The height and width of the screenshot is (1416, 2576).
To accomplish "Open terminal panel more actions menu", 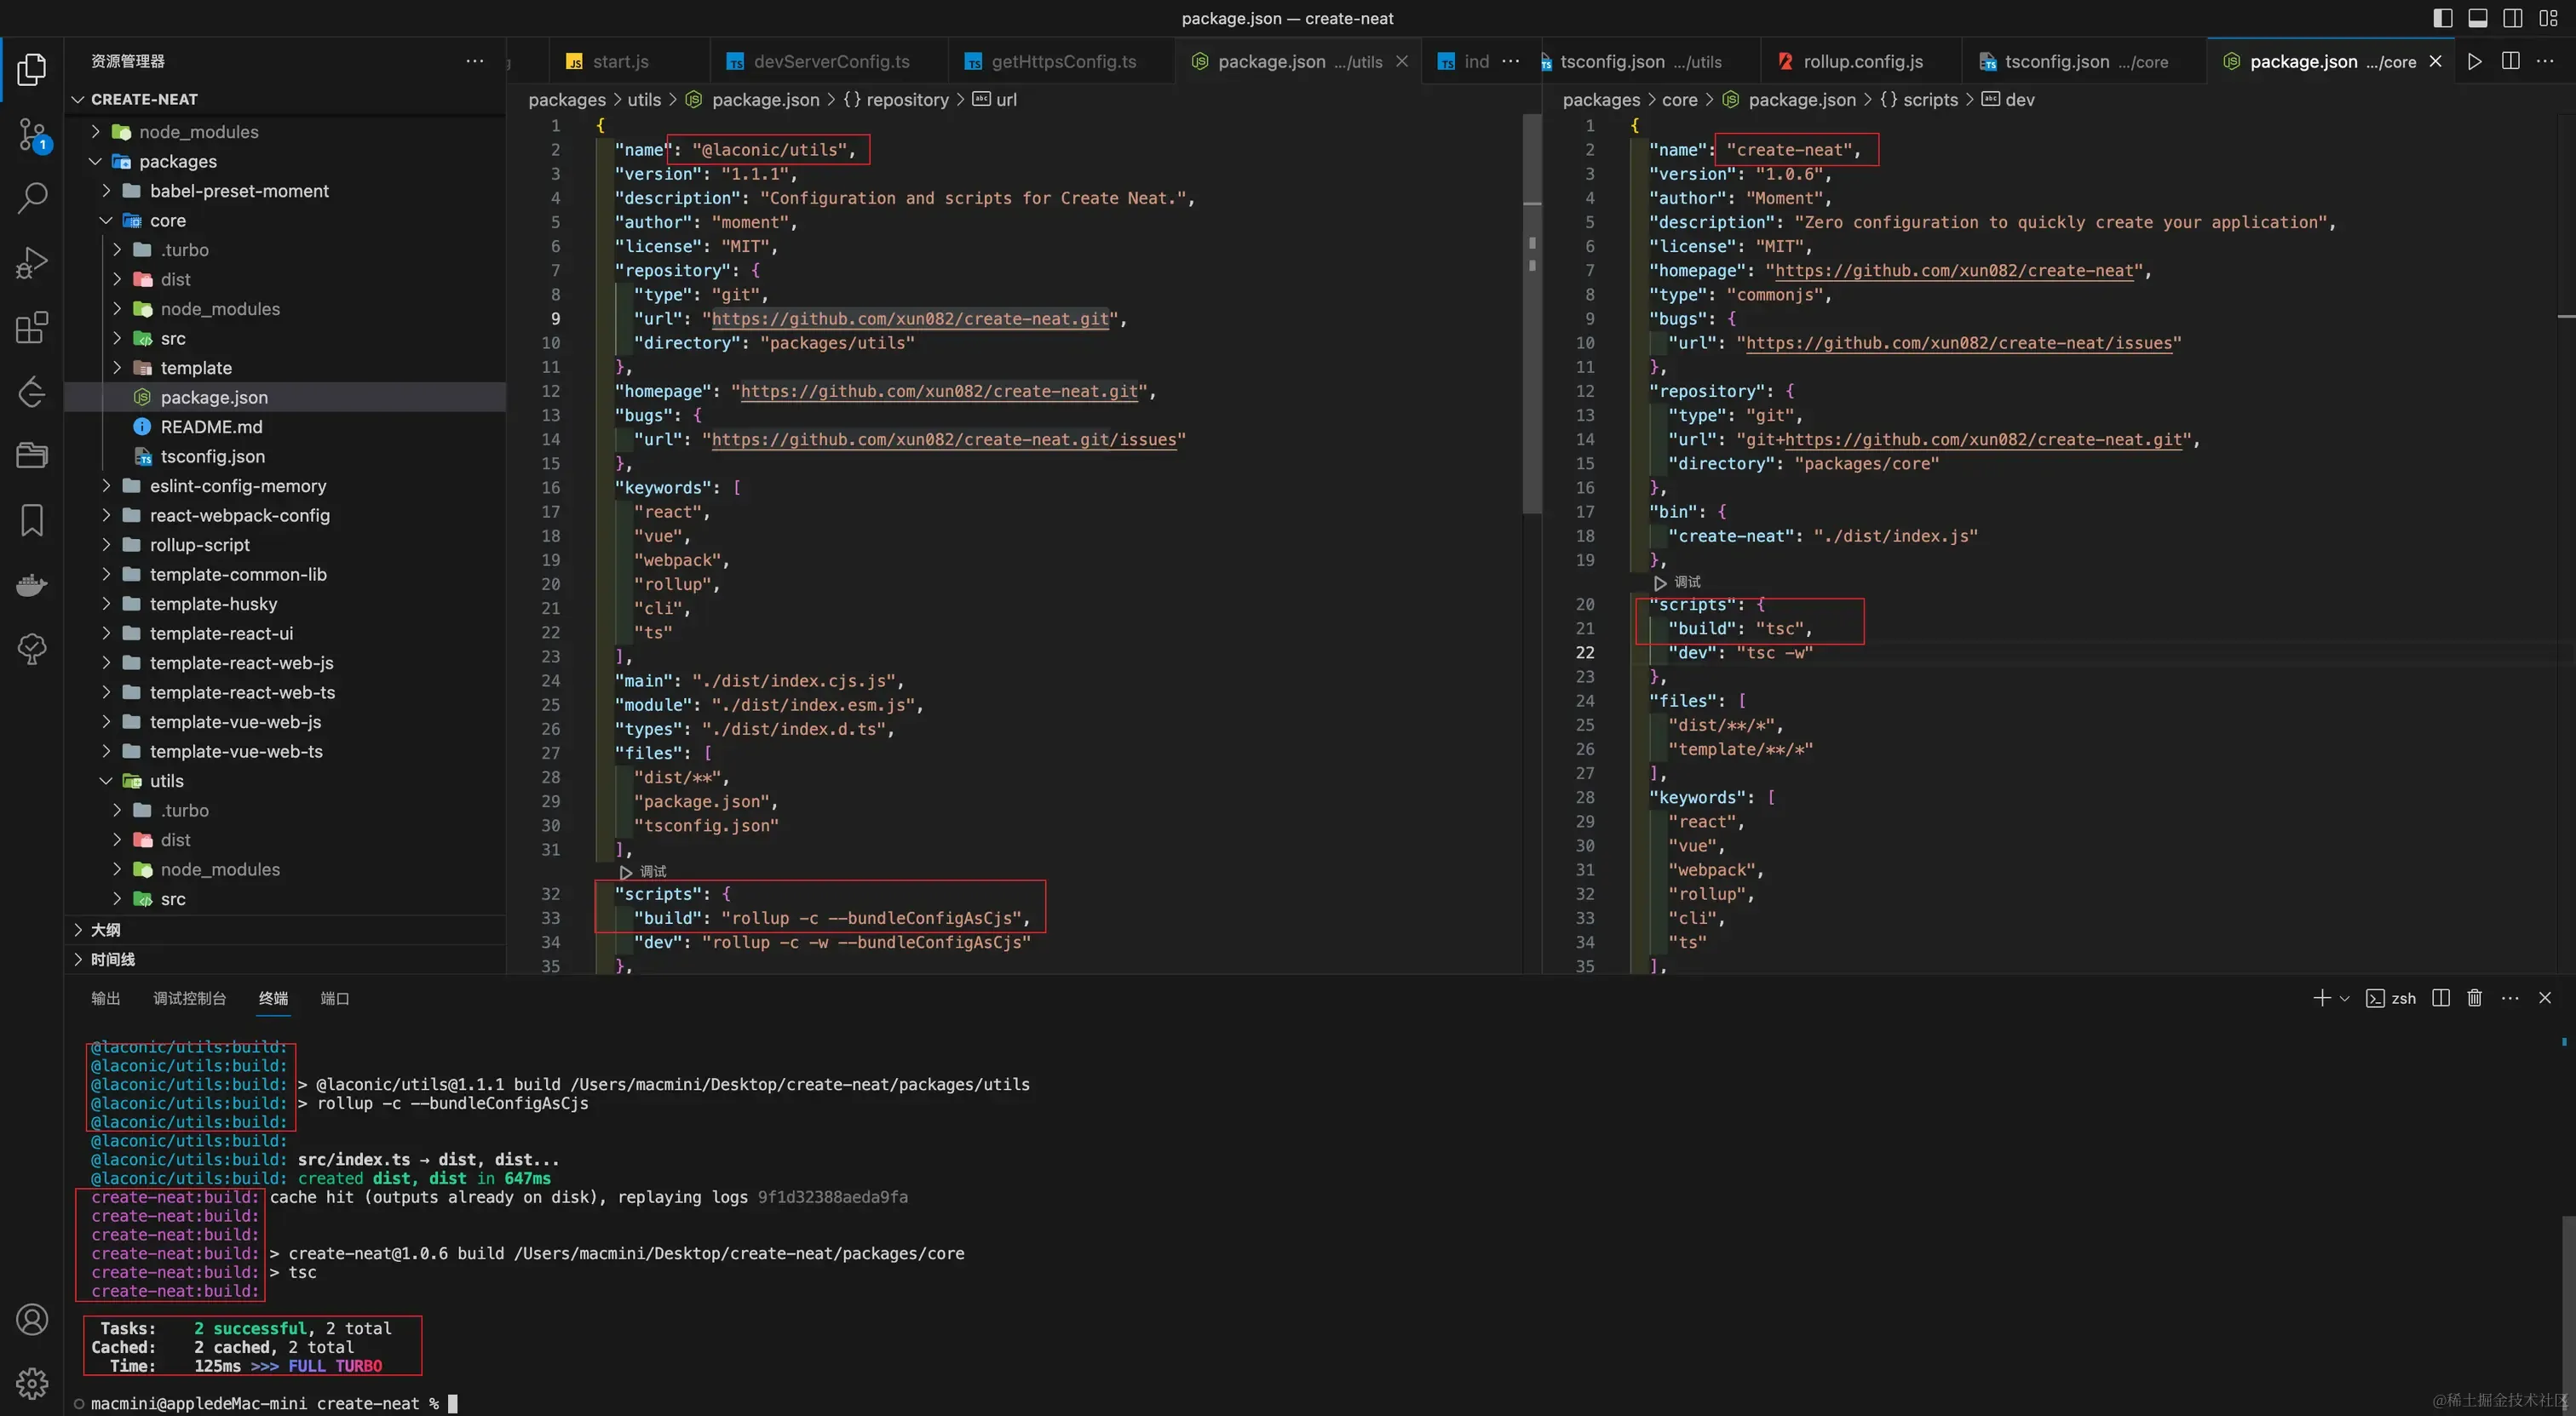I will (x=2510, y=998).
